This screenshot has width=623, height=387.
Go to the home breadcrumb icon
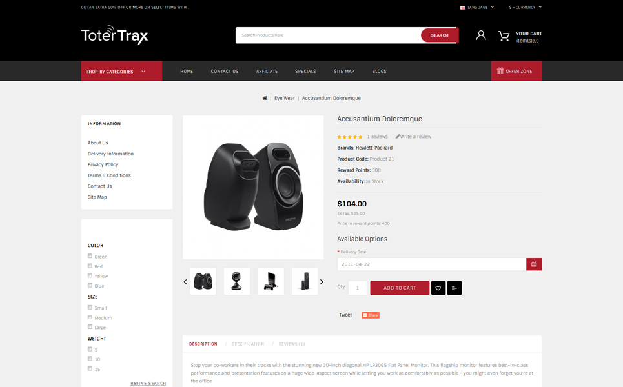click(x=265, y=98)
